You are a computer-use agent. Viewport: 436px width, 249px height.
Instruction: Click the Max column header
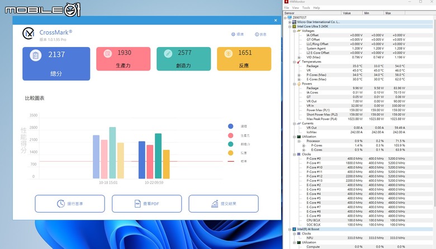[x=394, y=13]
